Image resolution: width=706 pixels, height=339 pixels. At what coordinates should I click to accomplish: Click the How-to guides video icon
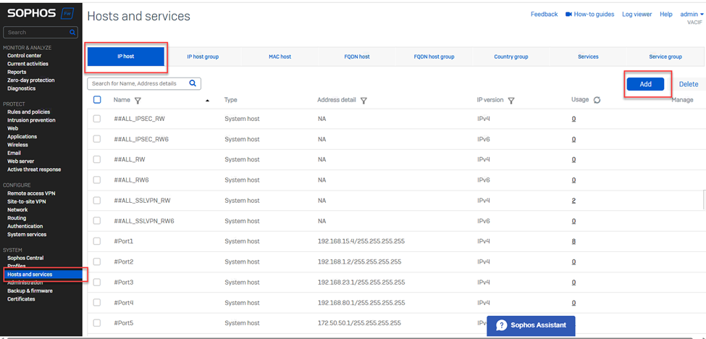pyautogui.click(x=568, y=14)
